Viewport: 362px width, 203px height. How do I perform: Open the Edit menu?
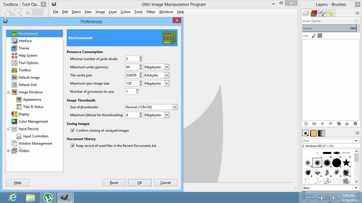(x=65, y=12)
